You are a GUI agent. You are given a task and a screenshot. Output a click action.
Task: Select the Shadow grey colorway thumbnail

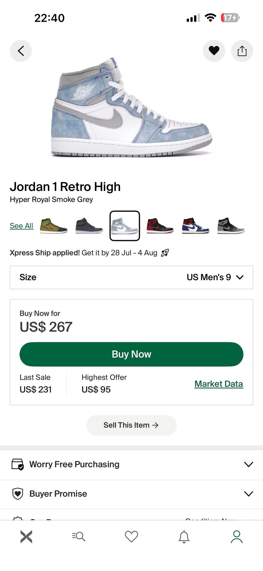click(231, 226)
